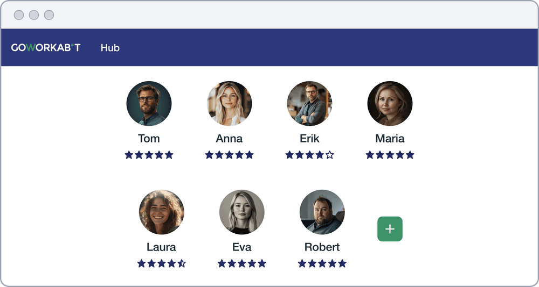Click the name Anna
539x287 pixels.
(229, 139)
